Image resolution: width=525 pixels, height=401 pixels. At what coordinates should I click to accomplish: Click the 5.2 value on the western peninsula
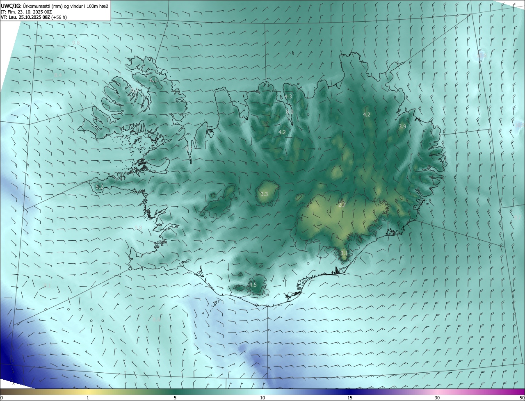point(99,187)
